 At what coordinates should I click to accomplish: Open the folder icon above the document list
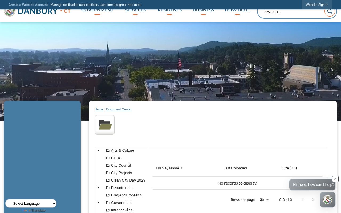(105, 125)
